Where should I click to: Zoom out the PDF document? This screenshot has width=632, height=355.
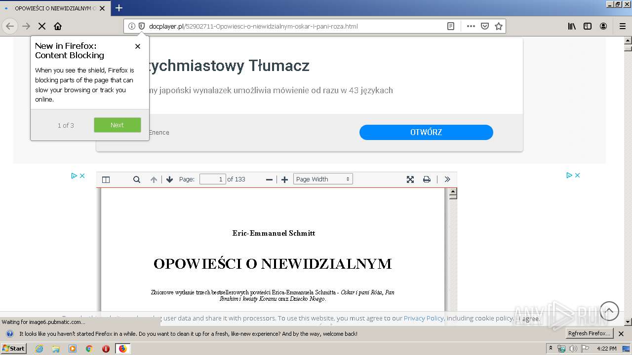[269, 179]
